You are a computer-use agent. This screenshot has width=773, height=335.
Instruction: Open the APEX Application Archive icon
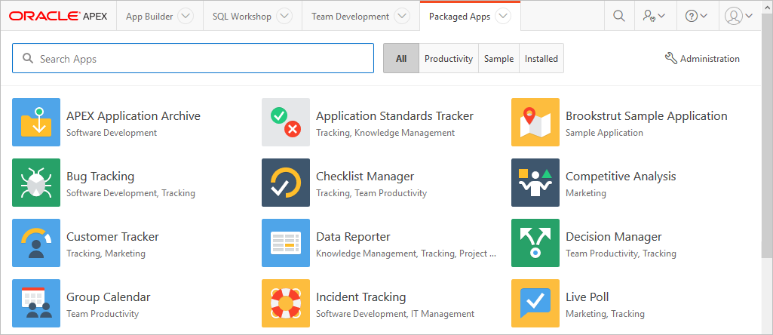click(x=36, y=122)
